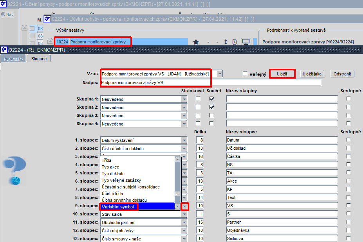Save template with the Uložit button
This screenshot has height=242, width=363.
pos(282,74)
